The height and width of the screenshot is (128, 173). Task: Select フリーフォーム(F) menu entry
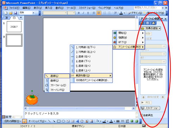57,85
